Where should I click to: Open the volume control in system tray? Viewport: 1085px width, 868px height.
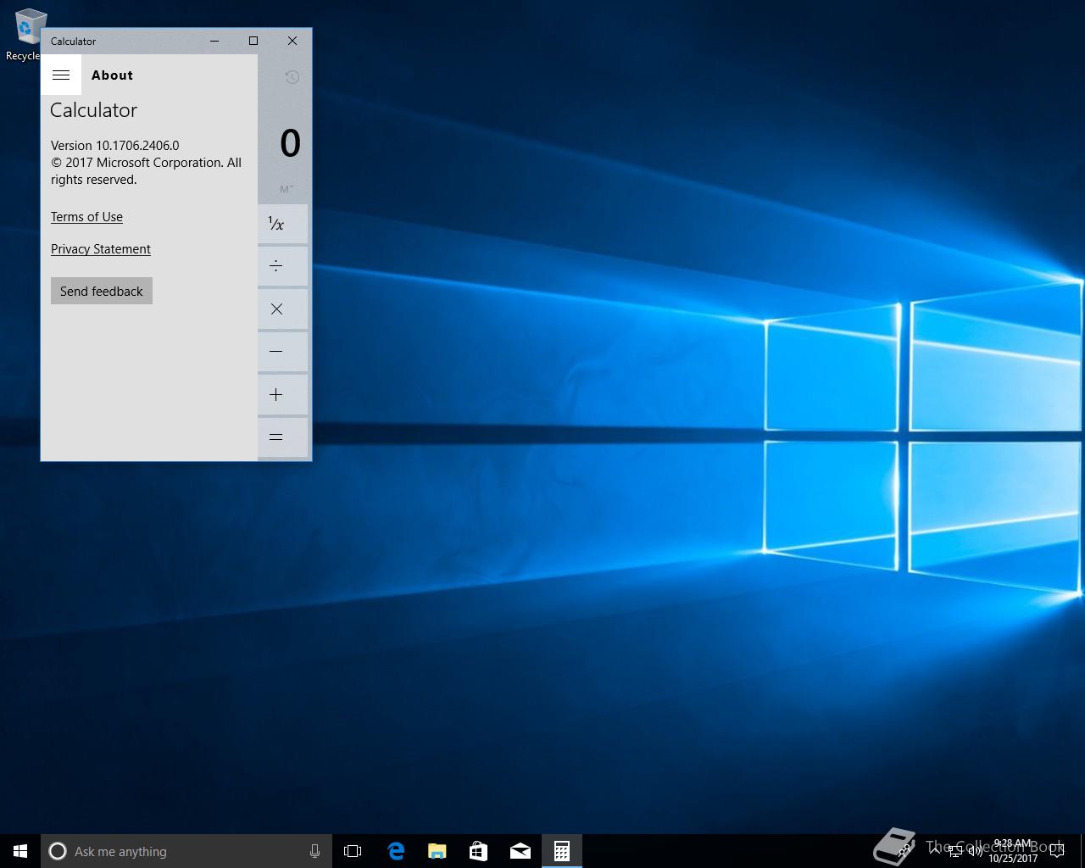[x=975, y=851]
